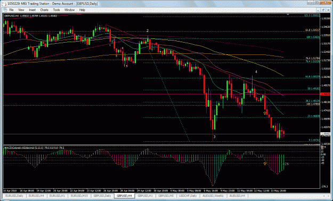Open the File menu
This screenshot has height=201, width=333.
(x=11, y=10)
